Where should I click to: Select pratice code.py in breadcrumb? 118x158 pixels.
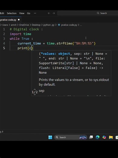pos(69,25)
